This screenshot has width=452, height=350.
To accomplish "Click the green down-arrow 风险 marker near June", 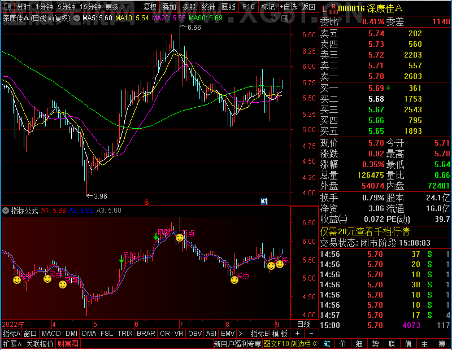I will point(121,260).
